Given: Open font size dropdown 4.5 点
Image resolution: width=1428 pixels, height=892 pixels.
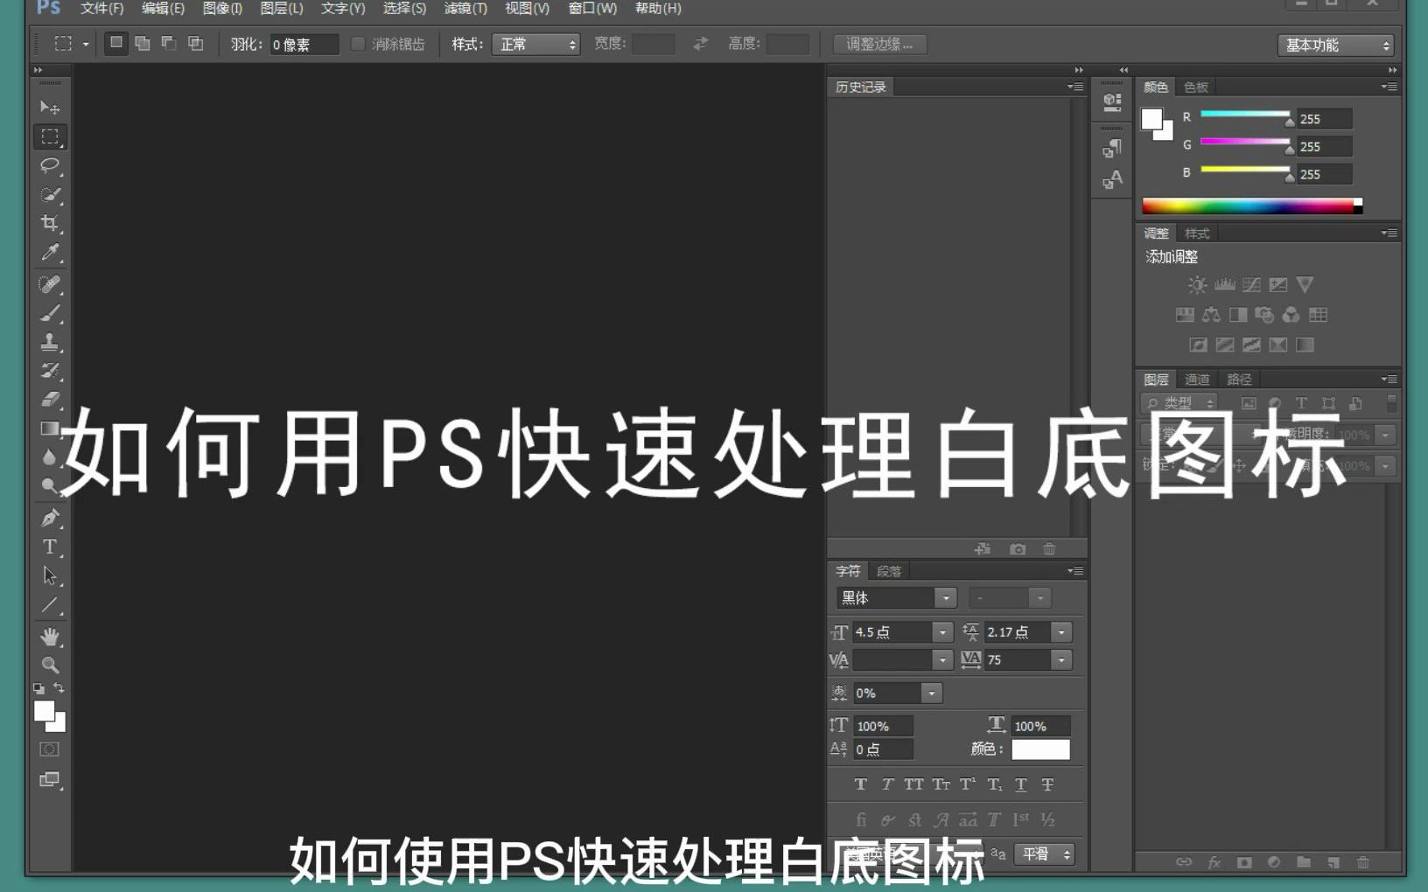Looking at the screenshot, I should pos(942,632).
